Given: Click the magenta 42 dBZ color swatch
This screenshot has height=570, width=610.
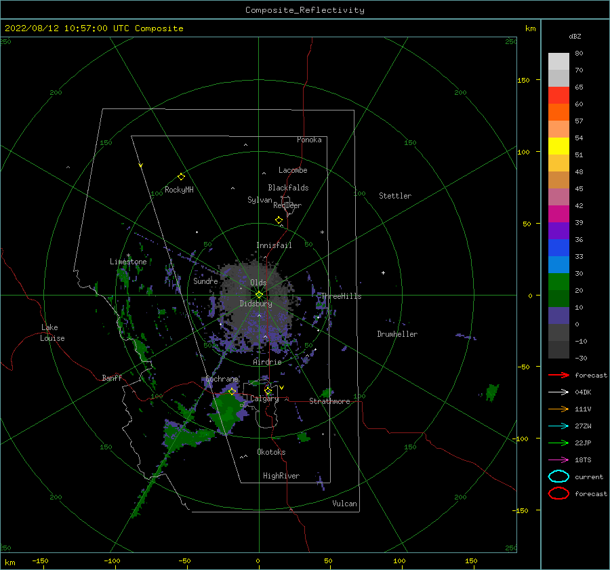Looking at the screenshot, I should pyautogui.click(x=558, y=214).
